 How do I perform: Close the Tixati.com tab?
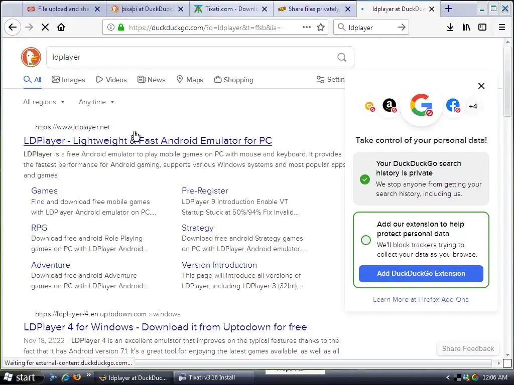pyautogui.click(x=264, y=9)
